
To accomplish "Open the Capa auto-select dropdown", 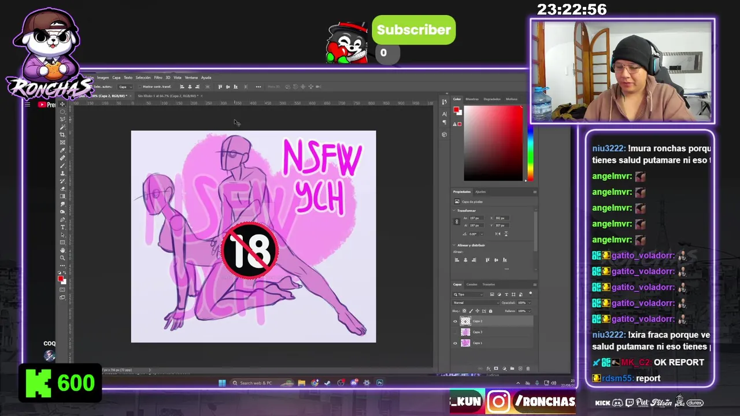I will point(125,87).
